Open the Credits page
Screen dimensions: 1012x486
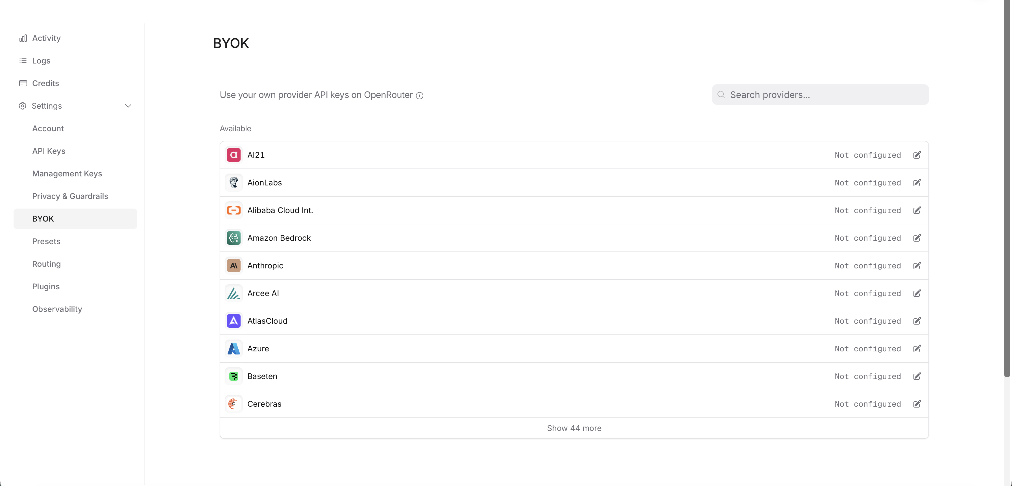coord(45,83)
